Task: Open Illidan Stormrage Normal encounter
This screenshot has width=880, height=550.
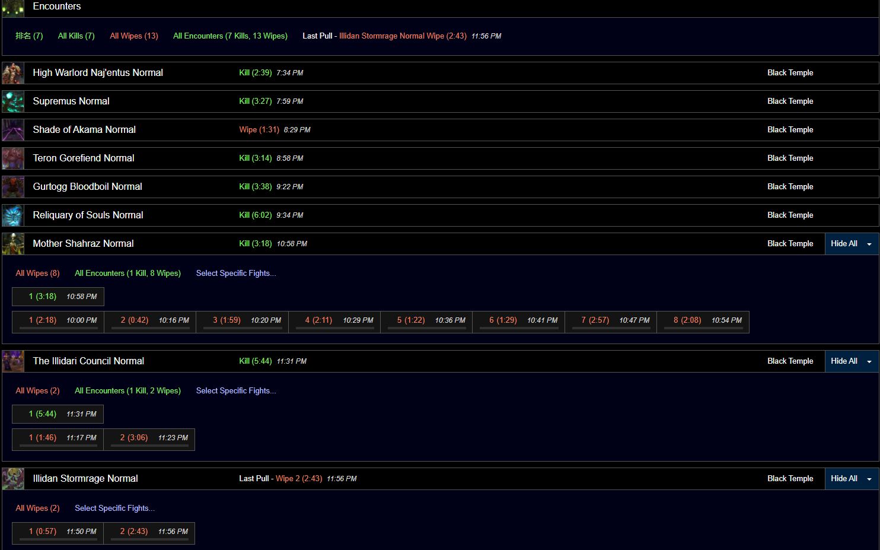Action: pos(85,478)
